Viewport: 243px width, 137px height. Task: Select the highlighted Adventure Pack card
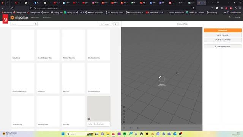(99, 111)
